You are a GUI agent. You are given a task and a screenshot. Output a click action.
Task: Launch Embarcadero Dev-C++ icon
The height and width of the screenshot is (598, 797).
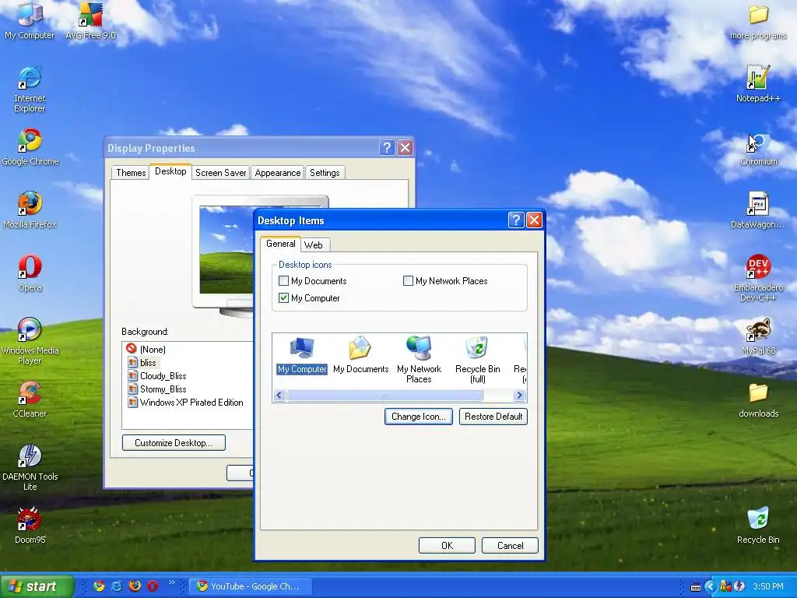point(758,279)
